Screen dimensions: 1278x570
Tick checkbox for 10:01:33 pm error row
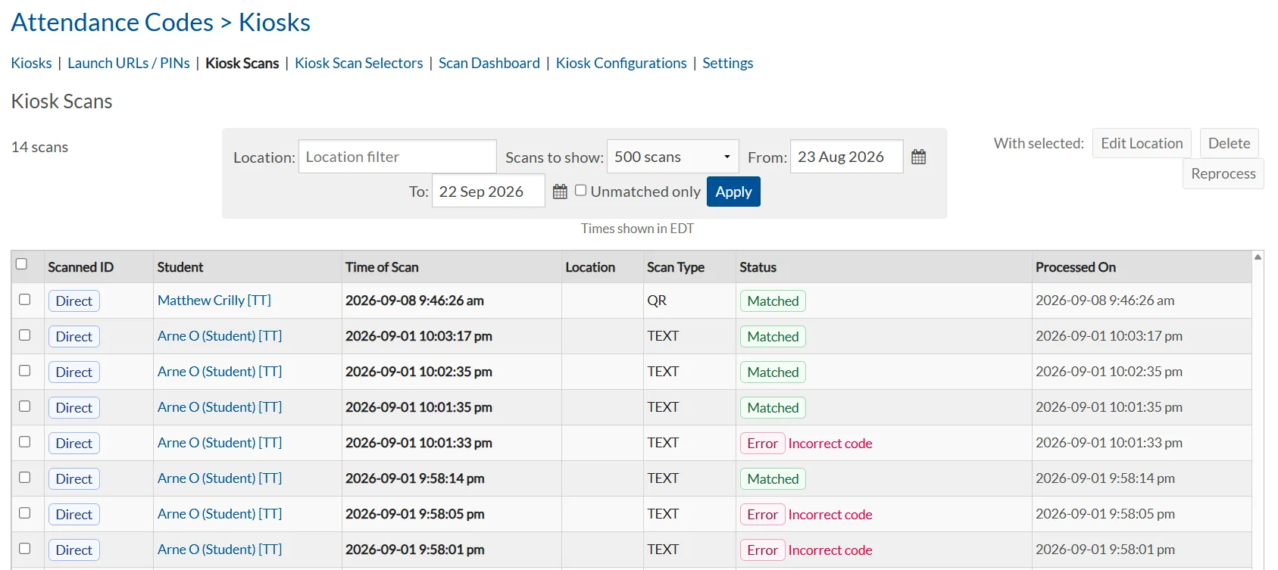24,442
